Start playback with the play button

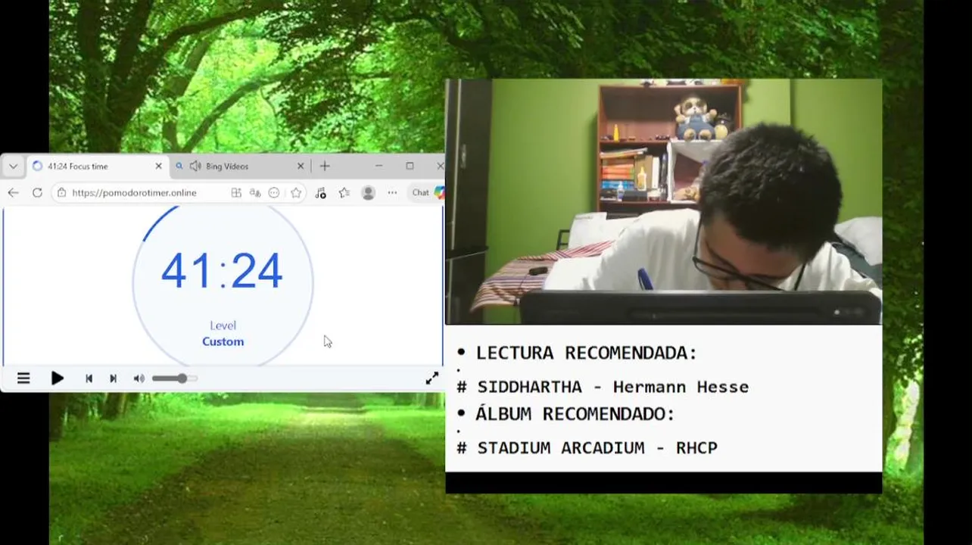coord(57,378)
